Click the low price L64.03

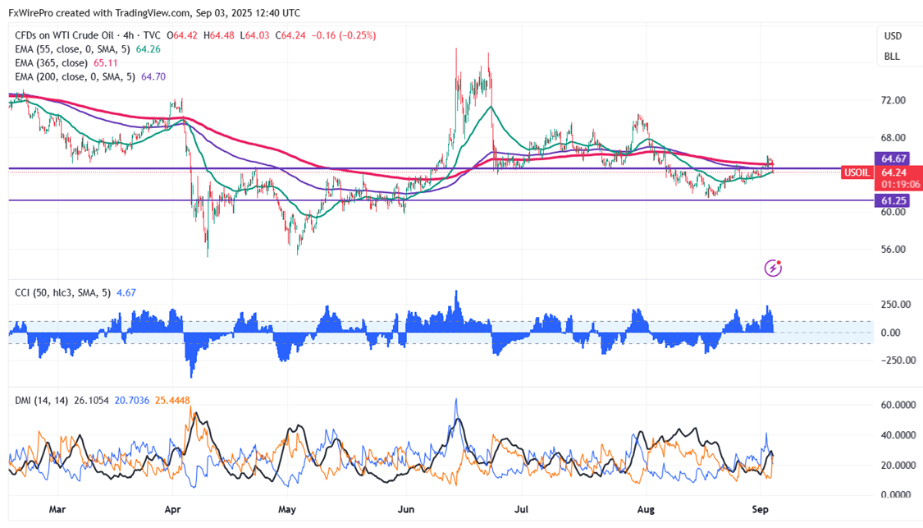(x=255, y=35)
